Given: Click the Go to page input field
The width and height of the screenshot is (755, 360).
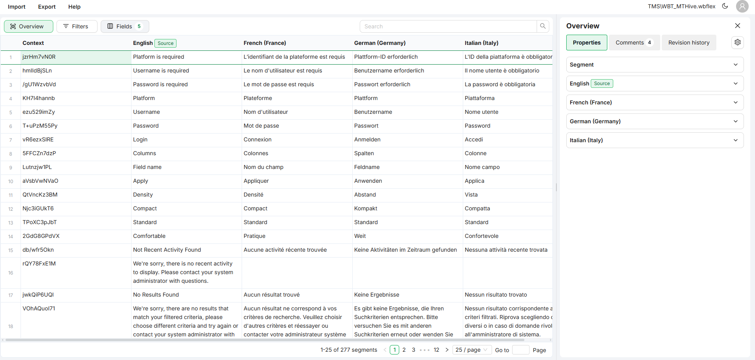Looking at the screenshot, I should point(520,350).
